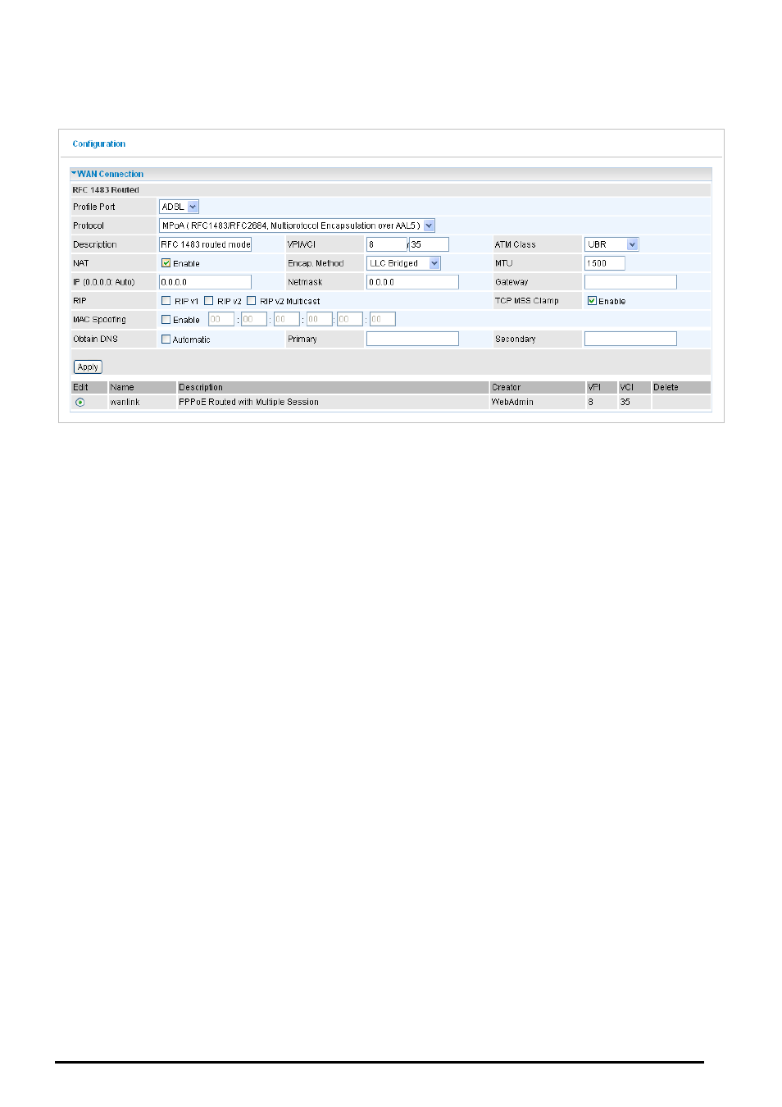Check the RIP v2 checkbox
Screen dimensions: 782x1107
(x=209, y=301)
